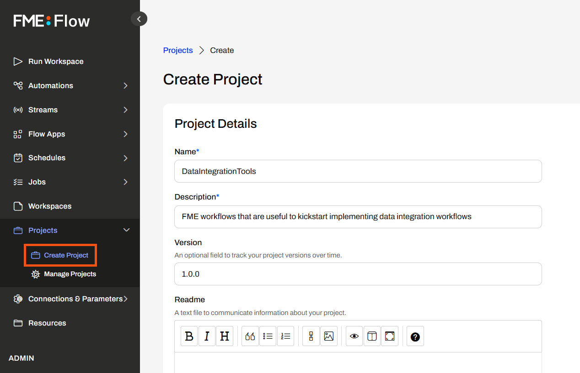Expand the Streams submenu chevron
Image resolution: width=580 pixels, height=373 pixels.
(x=126, y=110)
